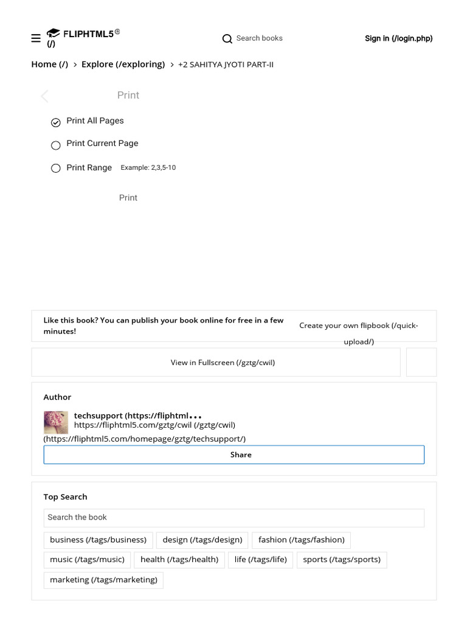467x623 pixels.
Task: Click the Top Search heading
Action: tap(65, 497)
